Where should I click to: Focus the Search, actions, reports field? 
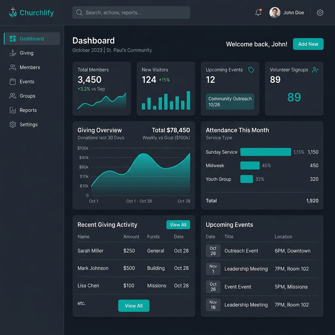[x=131, y=13]
